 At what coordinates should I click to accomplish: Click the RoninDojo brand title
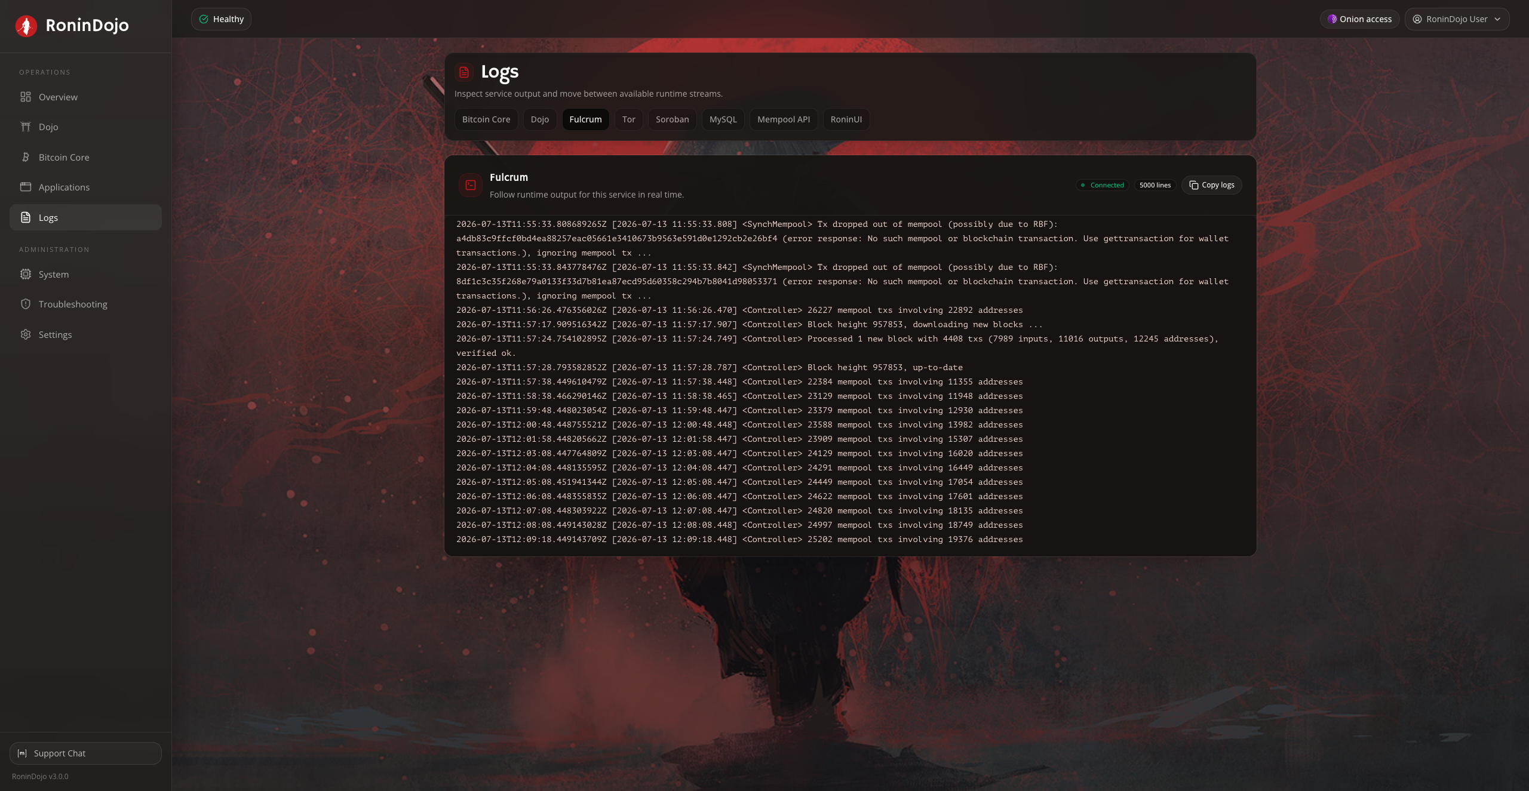87,25
